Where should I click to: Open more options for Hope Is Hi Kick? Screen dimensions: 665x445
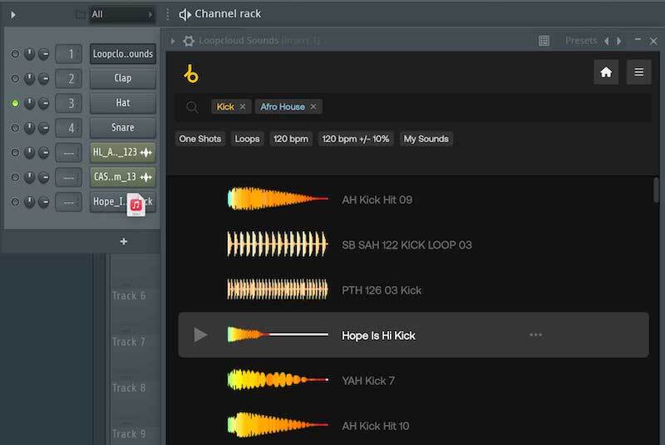click(x=535, y=335)
